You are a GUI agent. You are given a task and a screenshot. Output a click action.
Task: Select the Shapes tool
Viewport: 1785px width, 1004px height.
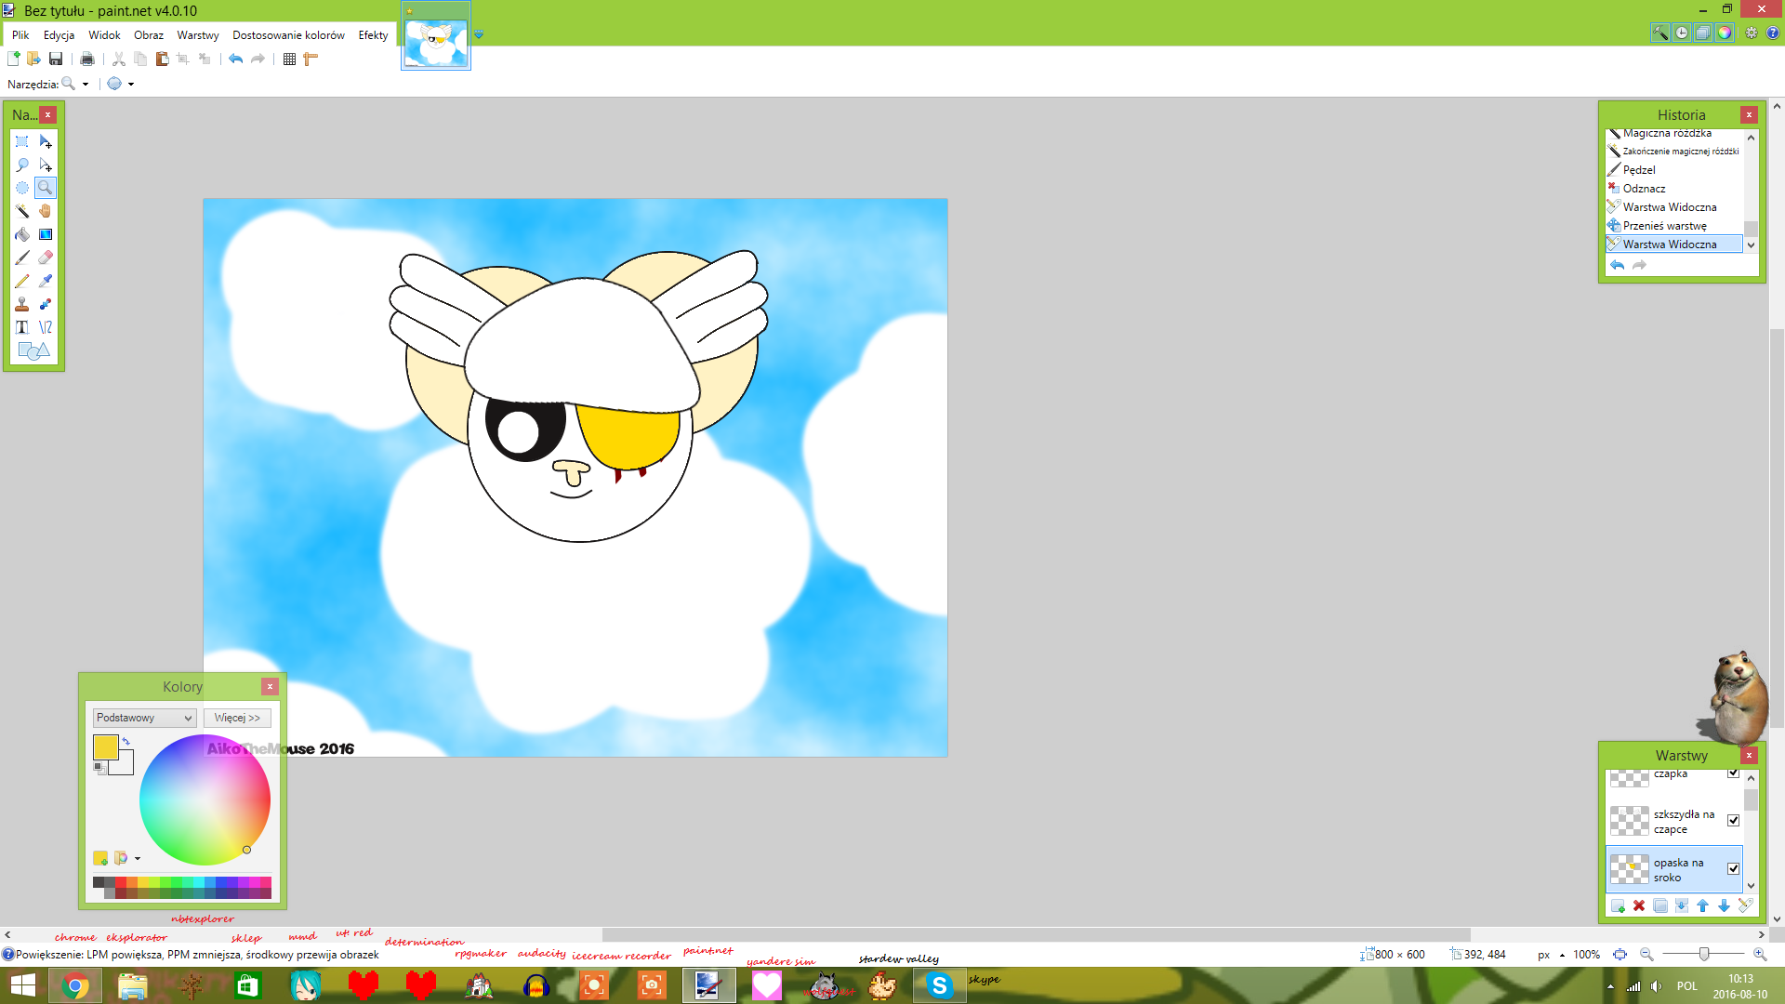point(34,350)
